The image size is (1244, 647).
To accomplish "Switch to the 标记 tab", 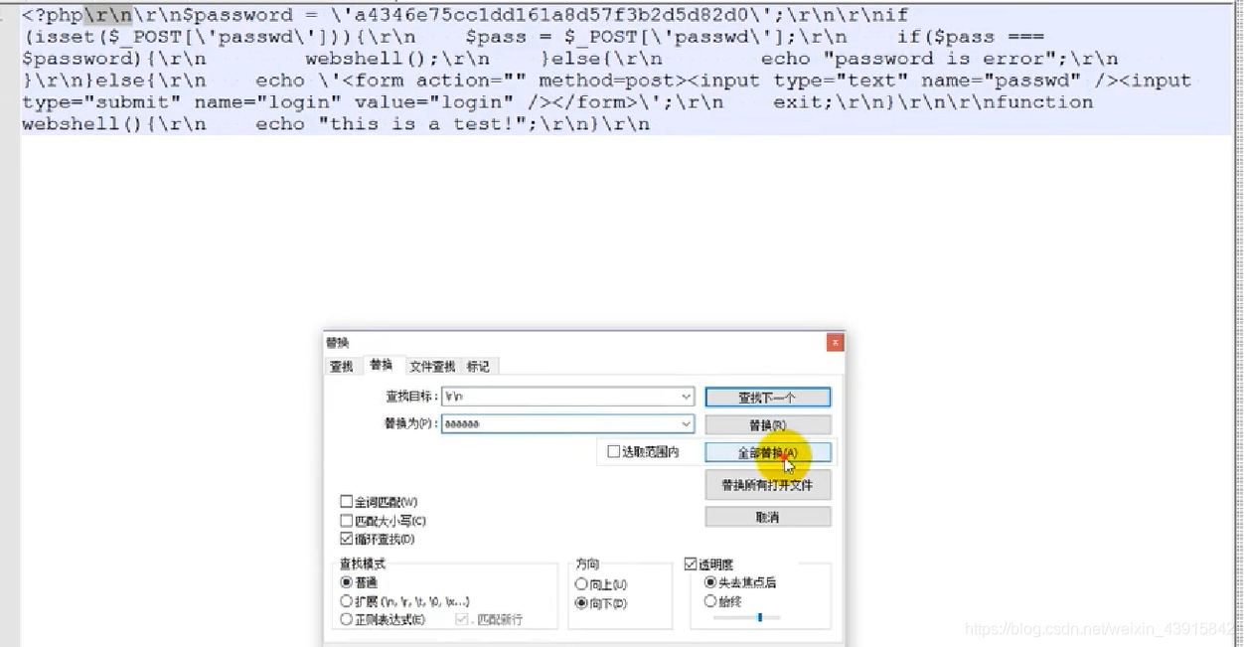I will 478,367.
